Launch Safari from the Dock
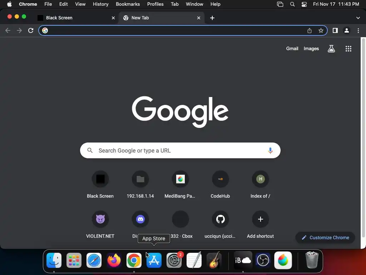 pyautogui.click(x=94, y=260)
